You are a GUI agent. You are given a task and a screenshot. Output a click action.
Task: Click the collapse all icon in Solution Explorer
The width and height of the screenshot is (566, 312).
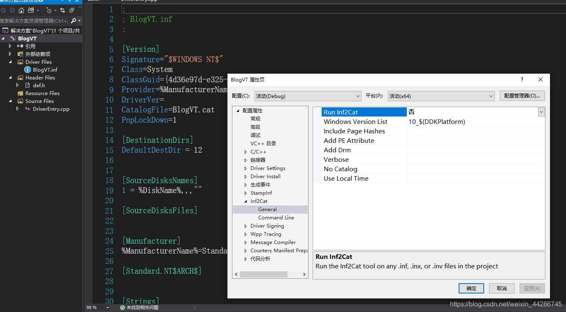point(72,10)
